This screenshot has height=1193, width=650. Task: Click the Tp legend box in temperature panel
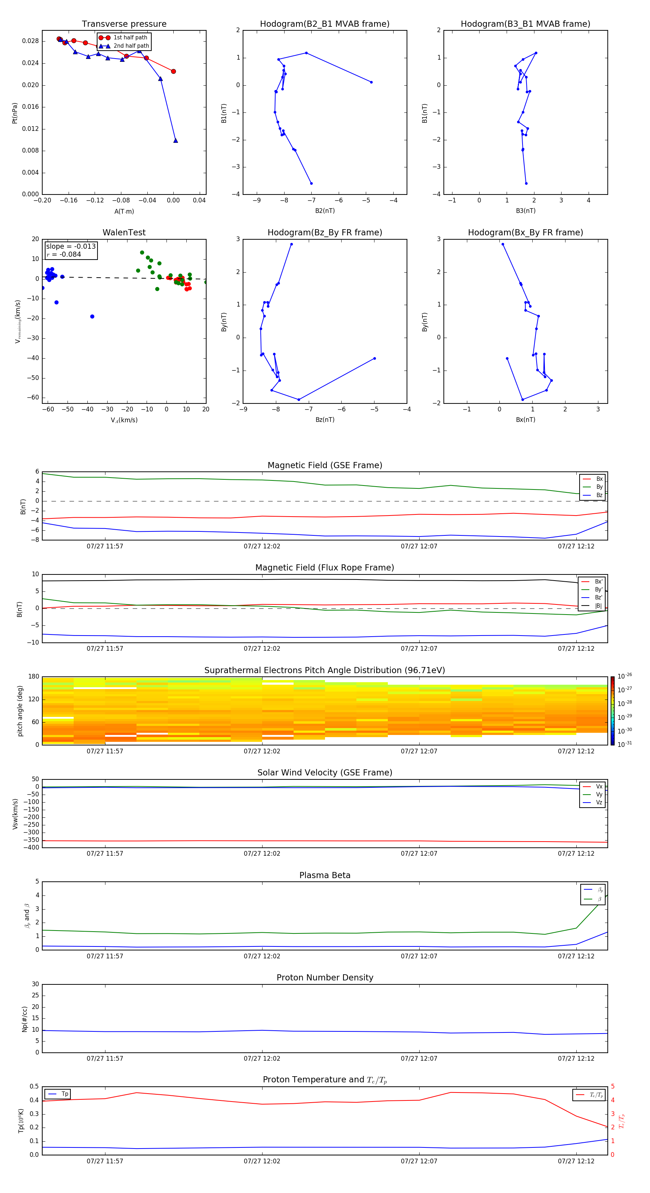pos(58,1094)
